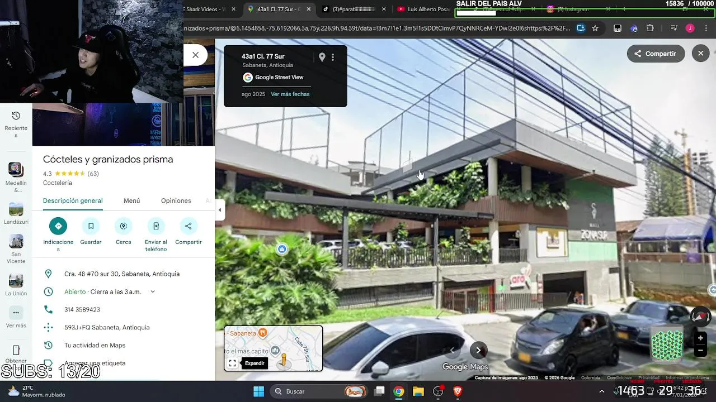The height and width of the screenshot is (402, 716).
Task: Click Ver más fechas link
Action: (290, 94)
